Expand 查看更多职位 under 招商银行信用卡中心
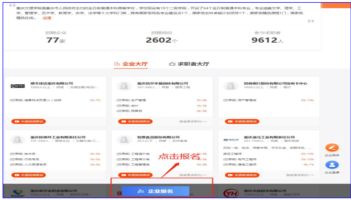 pyautogui.click(x=299, y=122)
